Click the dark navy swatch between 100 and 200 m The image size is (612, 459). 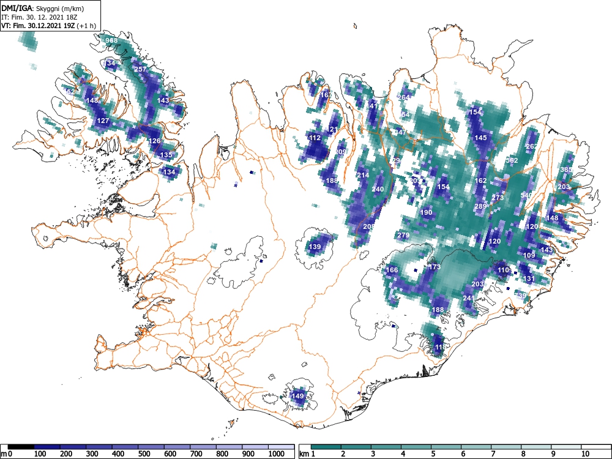click(x=47, y=447)
